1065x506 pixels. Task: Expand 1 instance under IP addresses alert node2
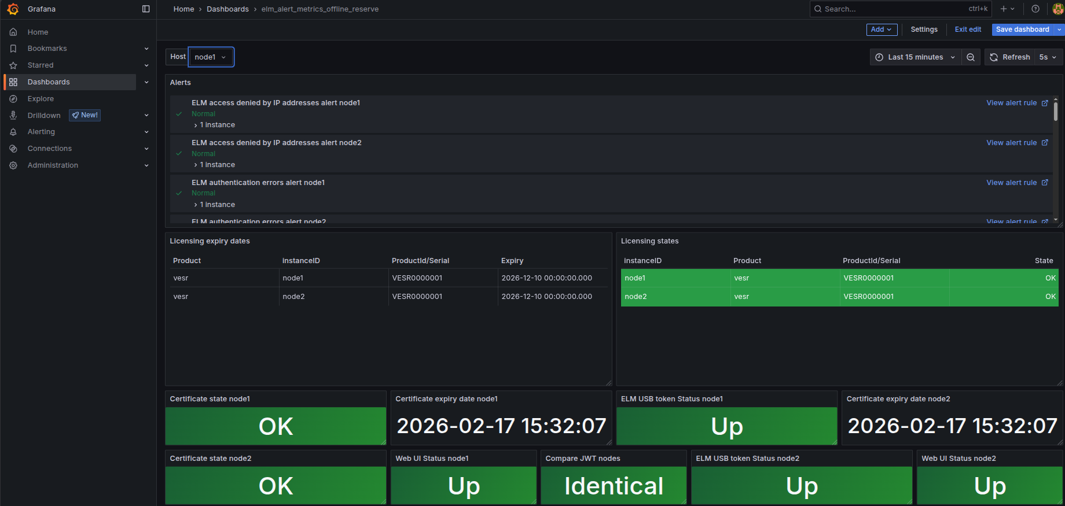[x=215, y=165]
